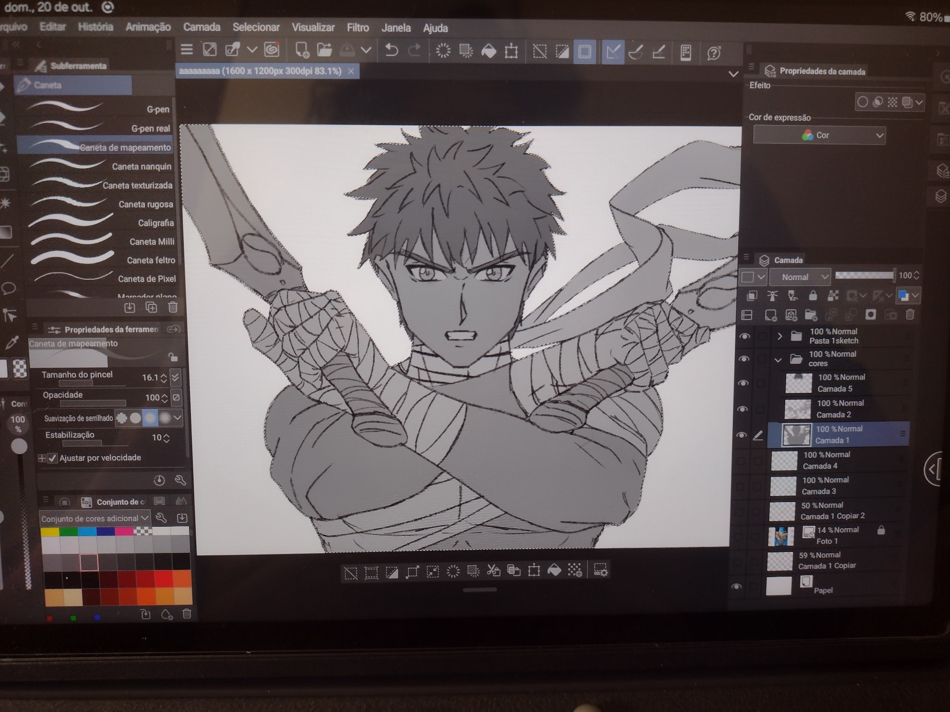Select the Foto 1 layer thumbnail
The image size is (950, 712).
[x=780, y=536]
